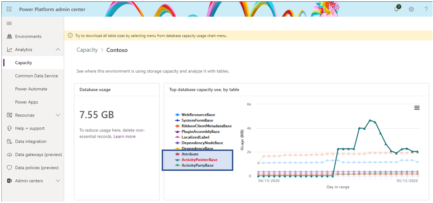Toggle PluginAssemblyBase series in legend
The image size is (433, 203).
[x=197, y=131]
